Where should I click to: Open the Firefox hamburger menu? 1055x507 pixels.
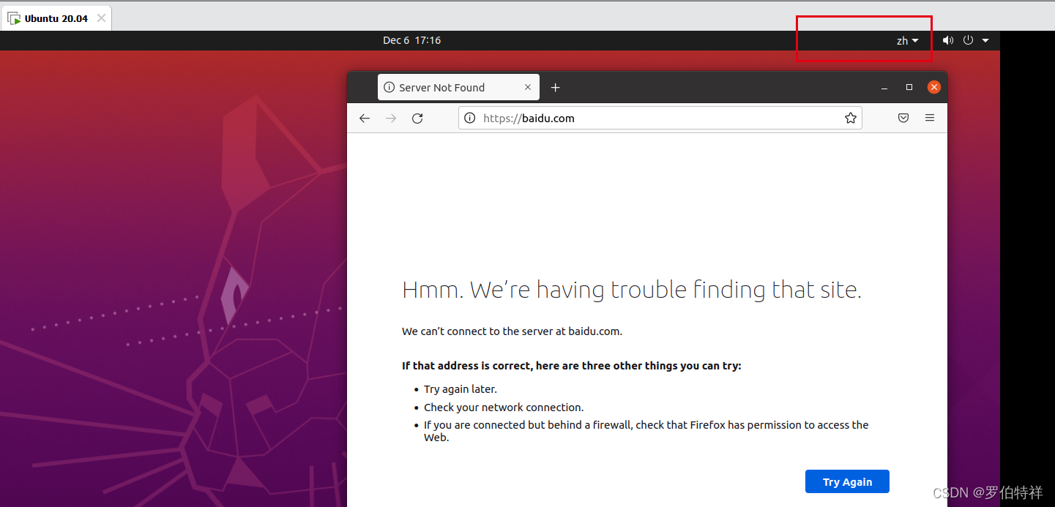(930, 118)
